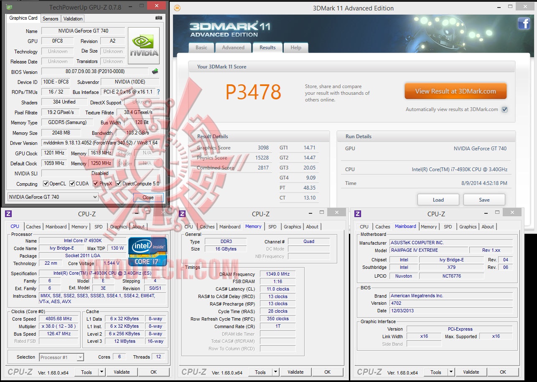The height and width of the screenshot is (382, 537).
Task: Click the GPU Clock value 1201 MHz
Action: coord(54,153)
